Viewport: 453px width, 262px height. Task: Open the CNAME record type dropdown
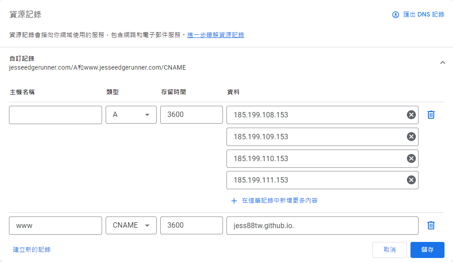pyautogui.click(x=131, y=225)
